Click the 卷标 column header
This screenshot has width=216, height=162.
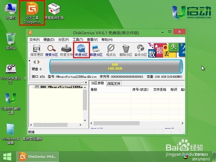pyautogui.click(x=110, y=90)
